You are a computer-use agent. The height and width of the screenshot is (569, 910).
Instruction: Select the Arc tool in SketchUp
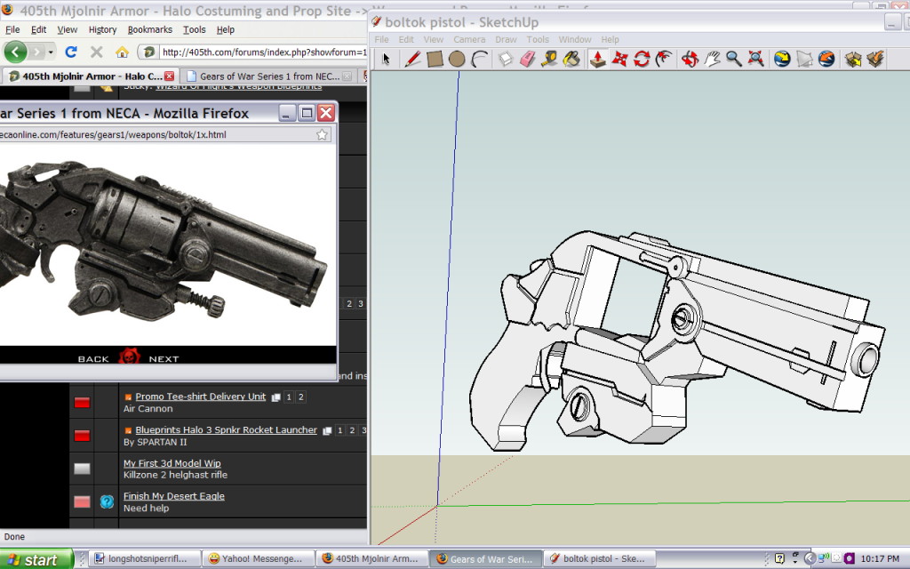pos(479,59)
